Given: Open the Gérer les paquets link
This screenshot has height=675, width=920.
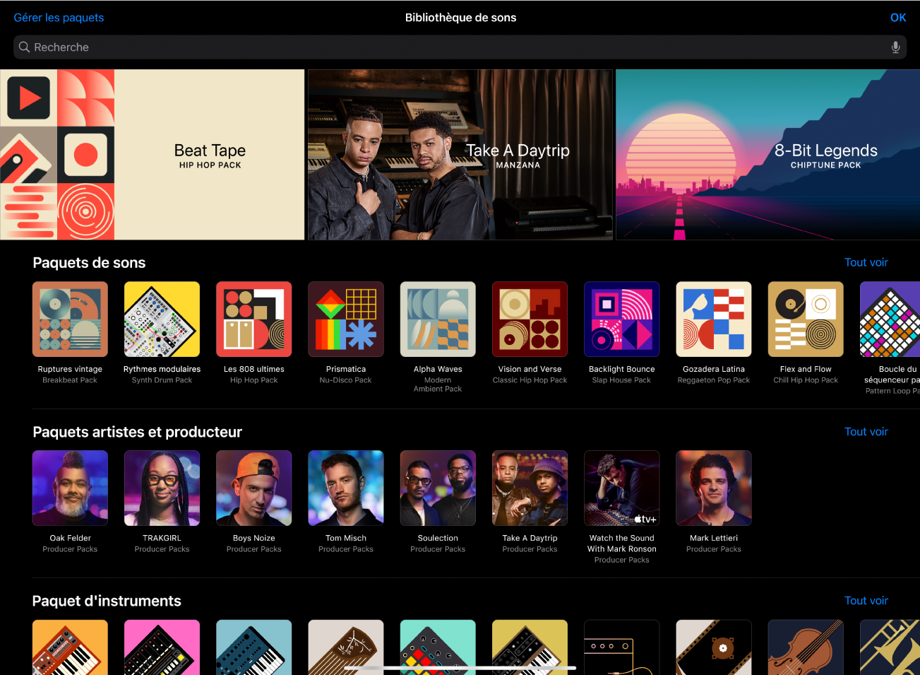Looking at the screenshot, I should 59,18.
